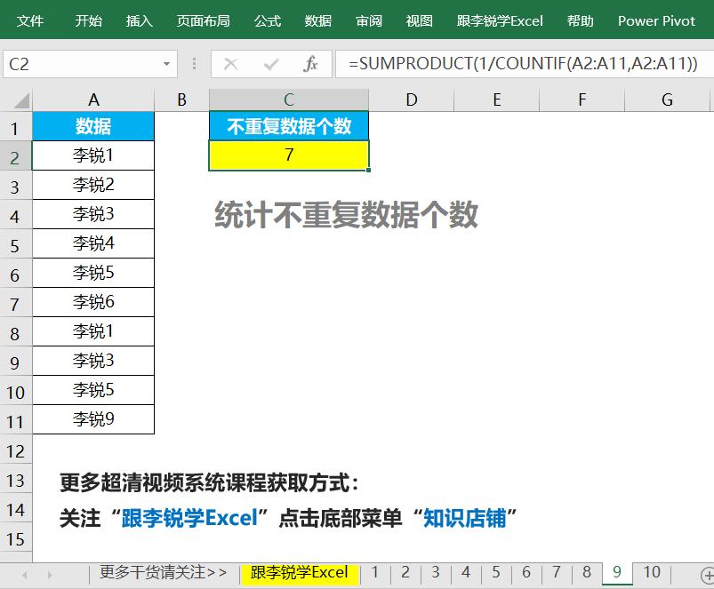Viewport: 714px width, 589px height.
Task: Select cell A2 containing 李锐1
Action: (x=93, y=155)
